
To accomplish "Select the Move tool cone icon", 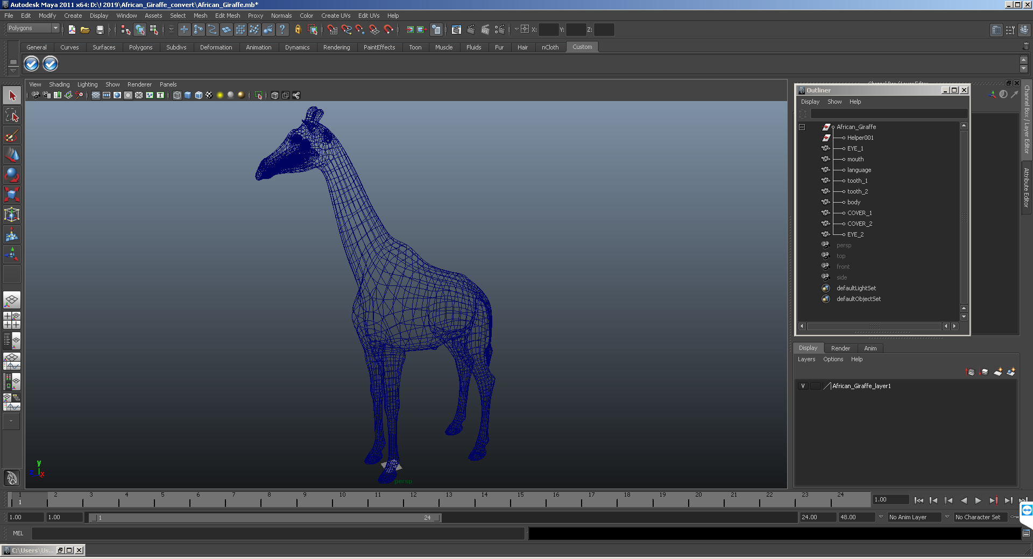I will click(x=12, y=155).
